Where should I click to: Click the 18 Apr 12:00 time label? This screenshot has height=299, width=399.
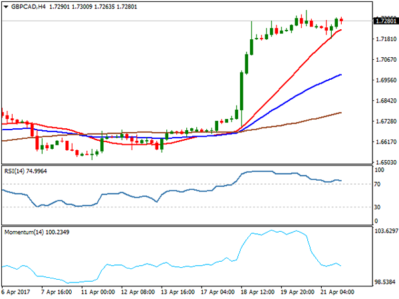point(257,292)
